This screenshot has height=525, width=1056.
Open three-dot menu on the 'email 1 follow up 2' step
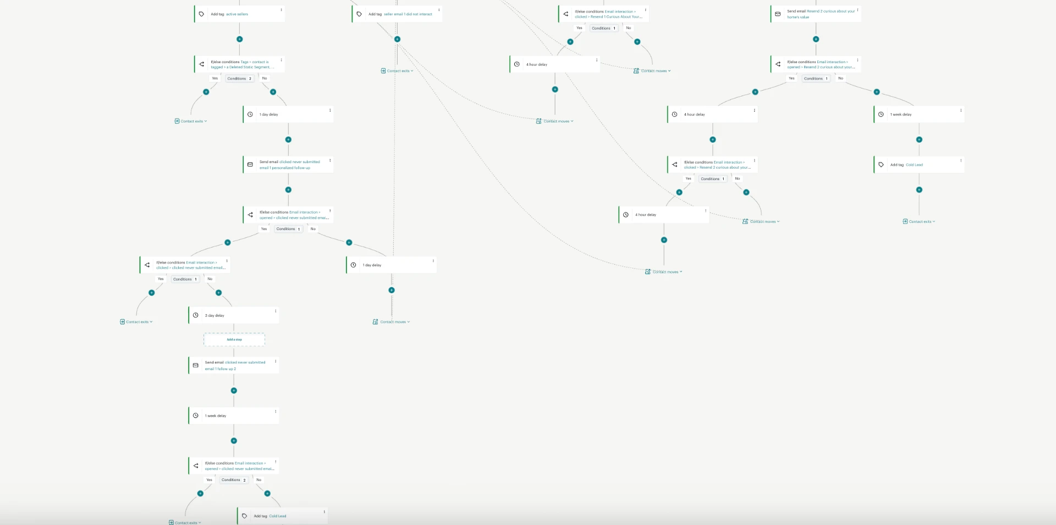[x=276, y=361]
